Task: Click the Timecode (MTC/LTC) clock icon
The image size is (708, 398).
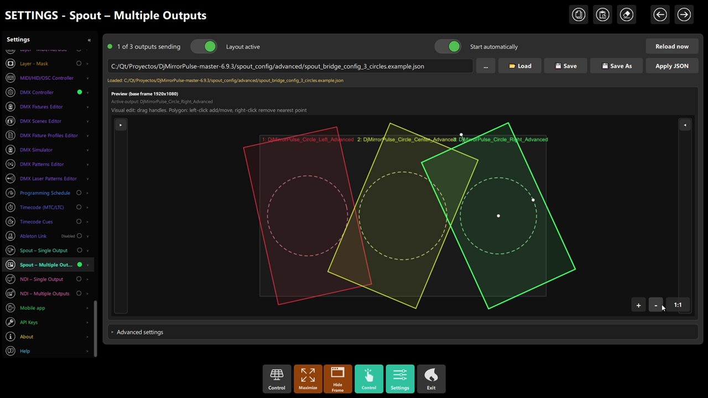Action: [x=10, y=207]
